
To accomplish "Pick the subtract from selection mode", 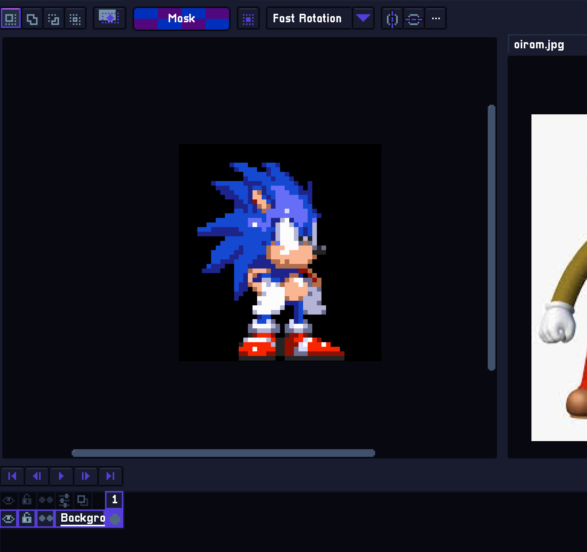I will (x=53, y=18).
